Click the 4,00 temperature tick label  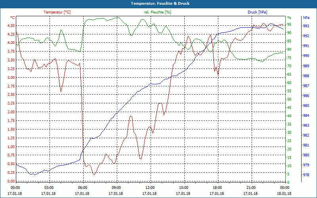click(x=11, y=43)
